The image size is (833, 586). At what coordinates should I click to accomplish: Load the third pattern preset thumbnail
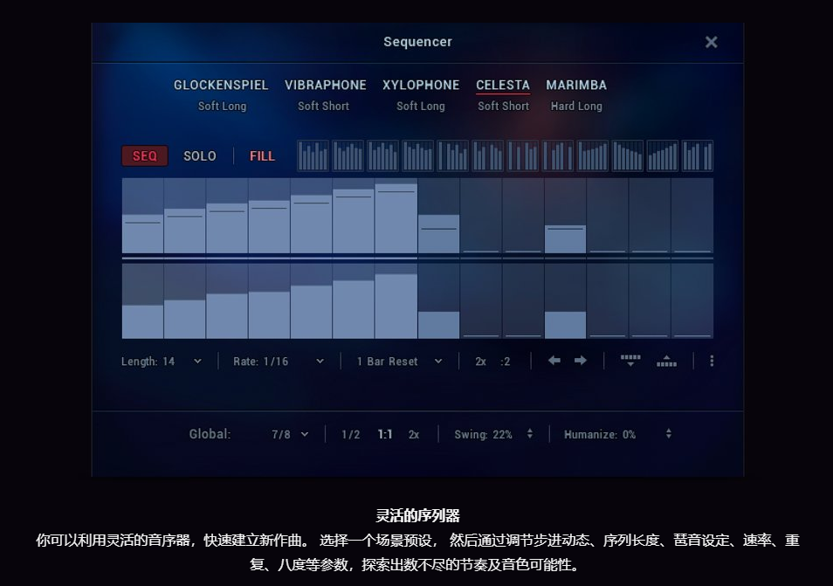click(x=383, y=155)
